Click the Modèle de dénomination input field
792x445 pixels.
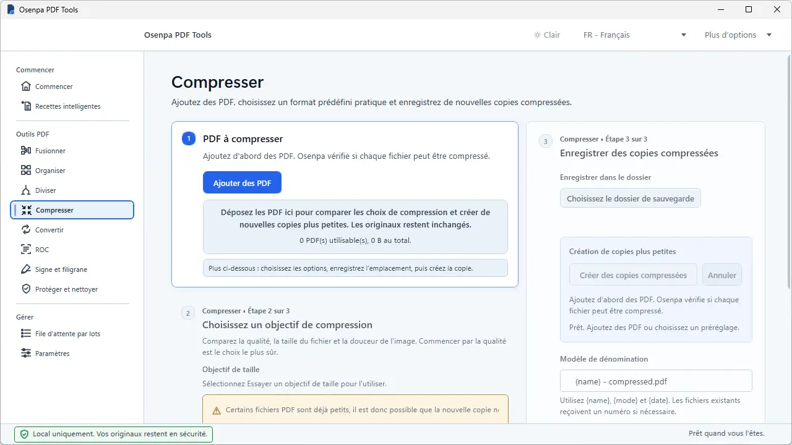point(656,381)
